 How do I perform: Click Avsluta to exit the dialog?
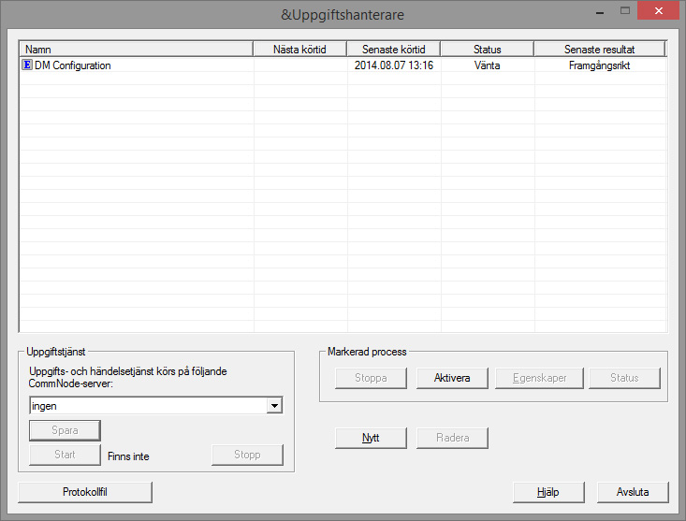[633, 492]
